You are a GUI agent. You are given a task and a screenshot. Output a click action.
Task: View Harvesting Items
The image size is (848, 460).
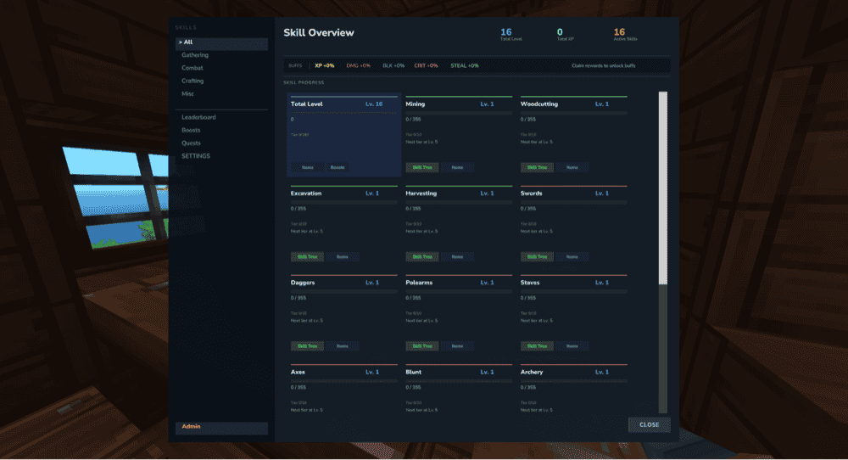[457, 257]
